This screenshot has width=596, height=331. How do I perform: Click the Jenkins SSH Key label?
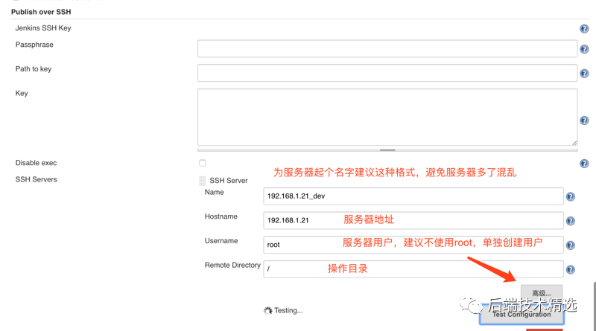point(43,28)
